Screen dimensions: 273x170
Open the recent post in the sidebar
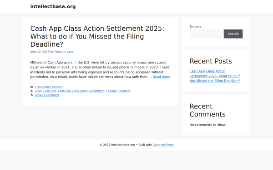[x=215, y=76]
